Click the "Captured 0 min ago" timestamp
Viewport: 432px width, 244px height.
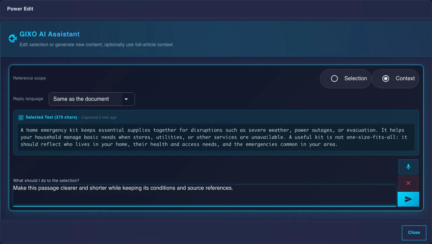99,117
